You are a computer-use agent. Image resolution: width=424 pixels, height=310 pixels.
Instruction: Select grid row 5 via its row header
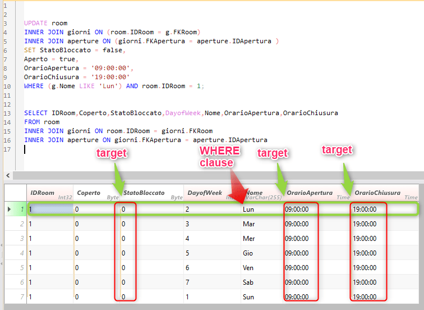(15, 268)
